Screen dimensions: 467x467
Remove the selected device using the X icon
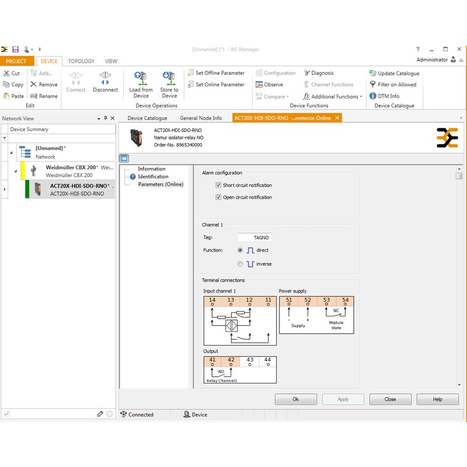[34, 85]
